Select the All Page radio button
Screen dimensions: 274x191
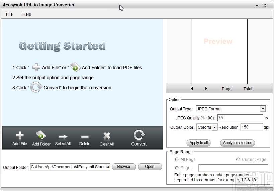point(177,159)
